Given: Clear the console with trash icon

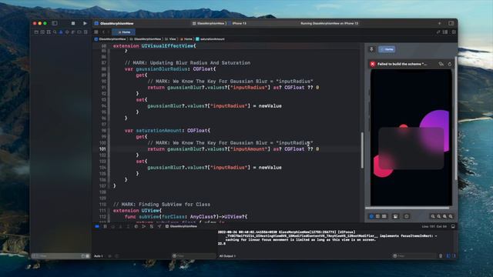Looking at the screenshot, I should (x=441, y=256).
